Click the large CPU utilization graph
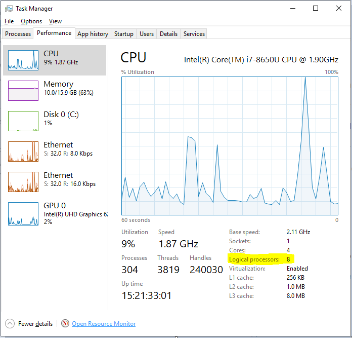Screen dimensions: 352x338 230,146
